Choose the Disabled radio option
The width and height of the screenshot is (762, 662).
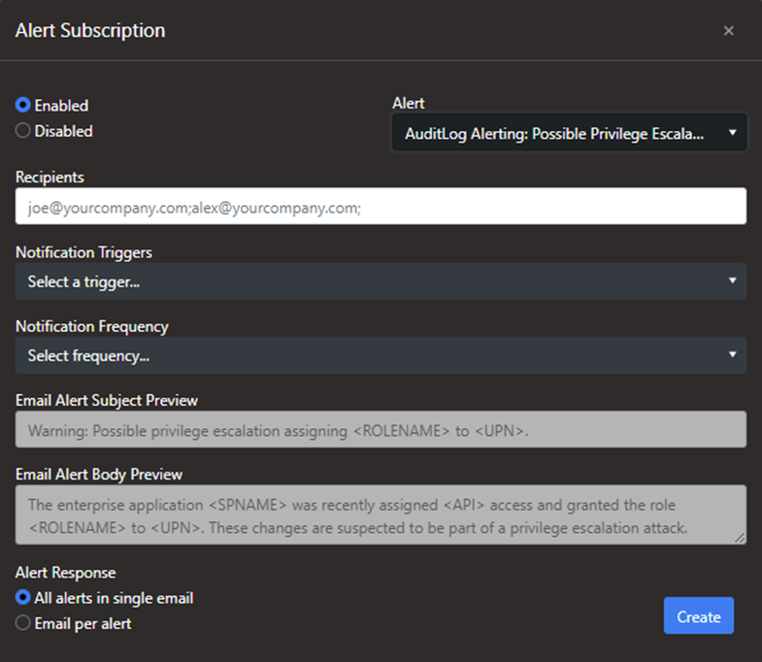[23, 131]
